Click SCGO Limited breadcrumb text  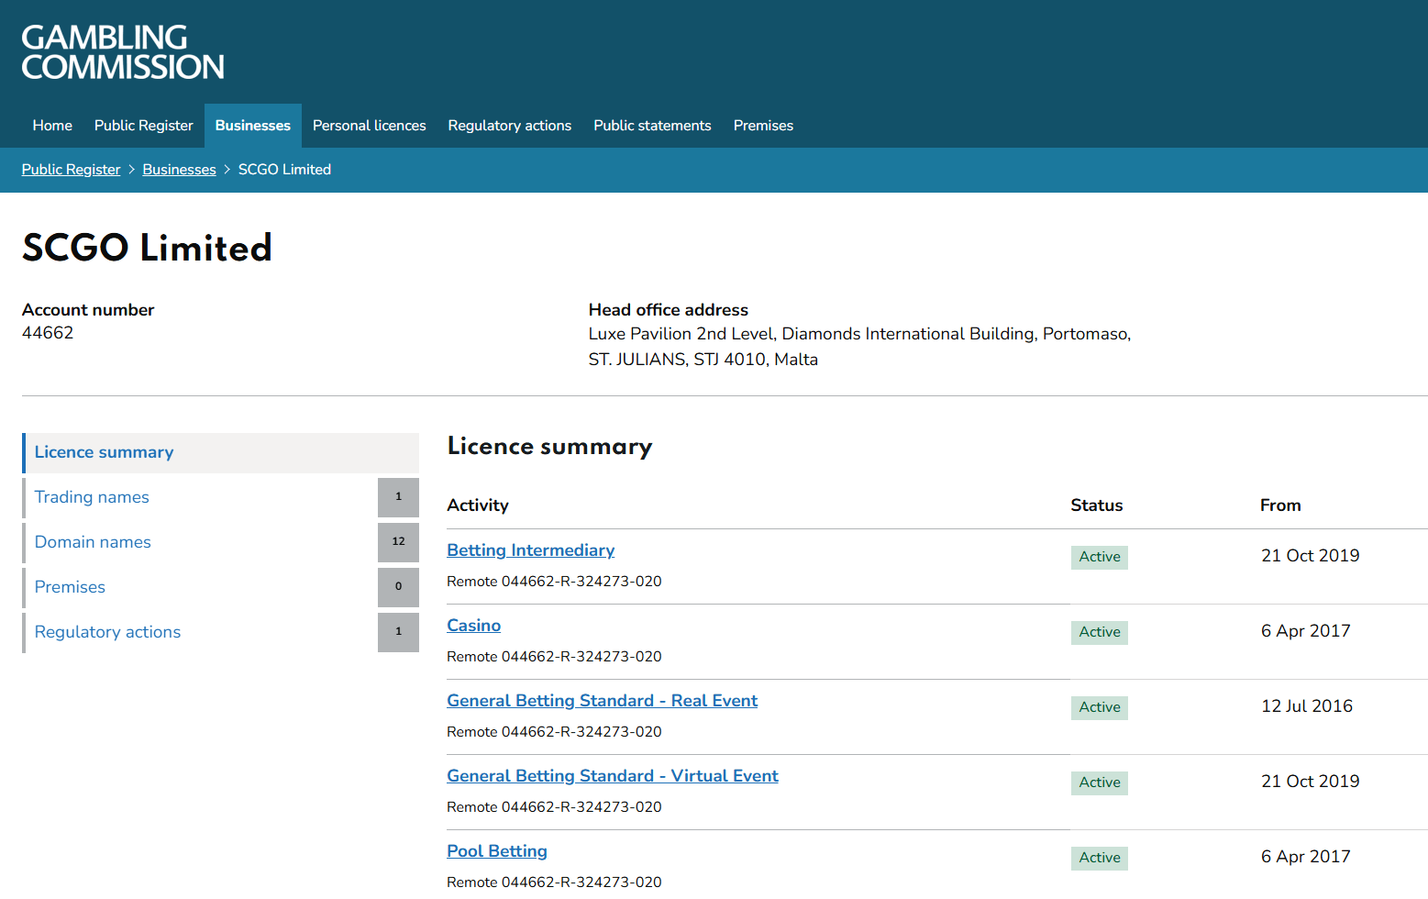[x=284, y=170]
